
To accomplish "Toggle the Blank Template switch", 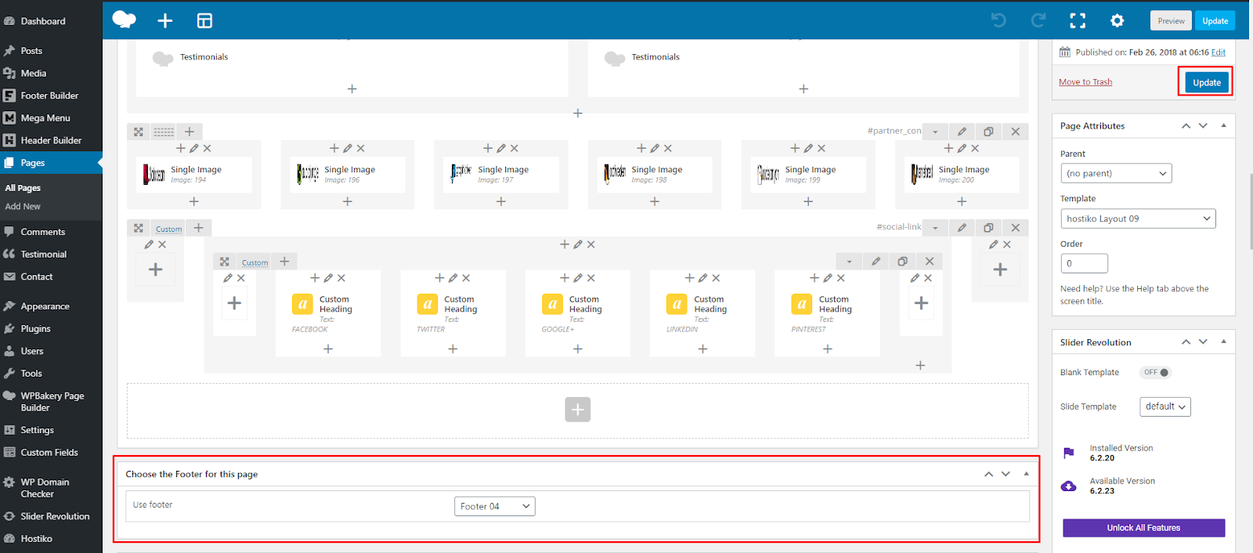I will click(1156, 373).
